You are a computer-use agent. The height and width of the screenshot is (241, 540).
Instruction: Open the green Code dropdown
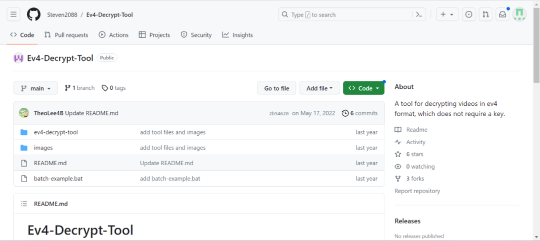click(363, 88)
